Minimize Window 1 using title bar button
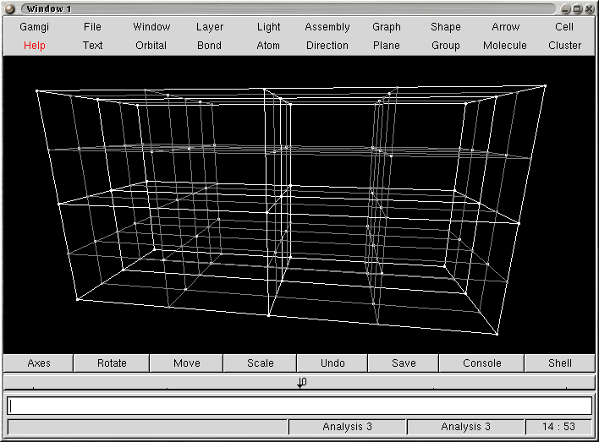The width and height of the screenshot is (599, 442). [x=566, y=8]
